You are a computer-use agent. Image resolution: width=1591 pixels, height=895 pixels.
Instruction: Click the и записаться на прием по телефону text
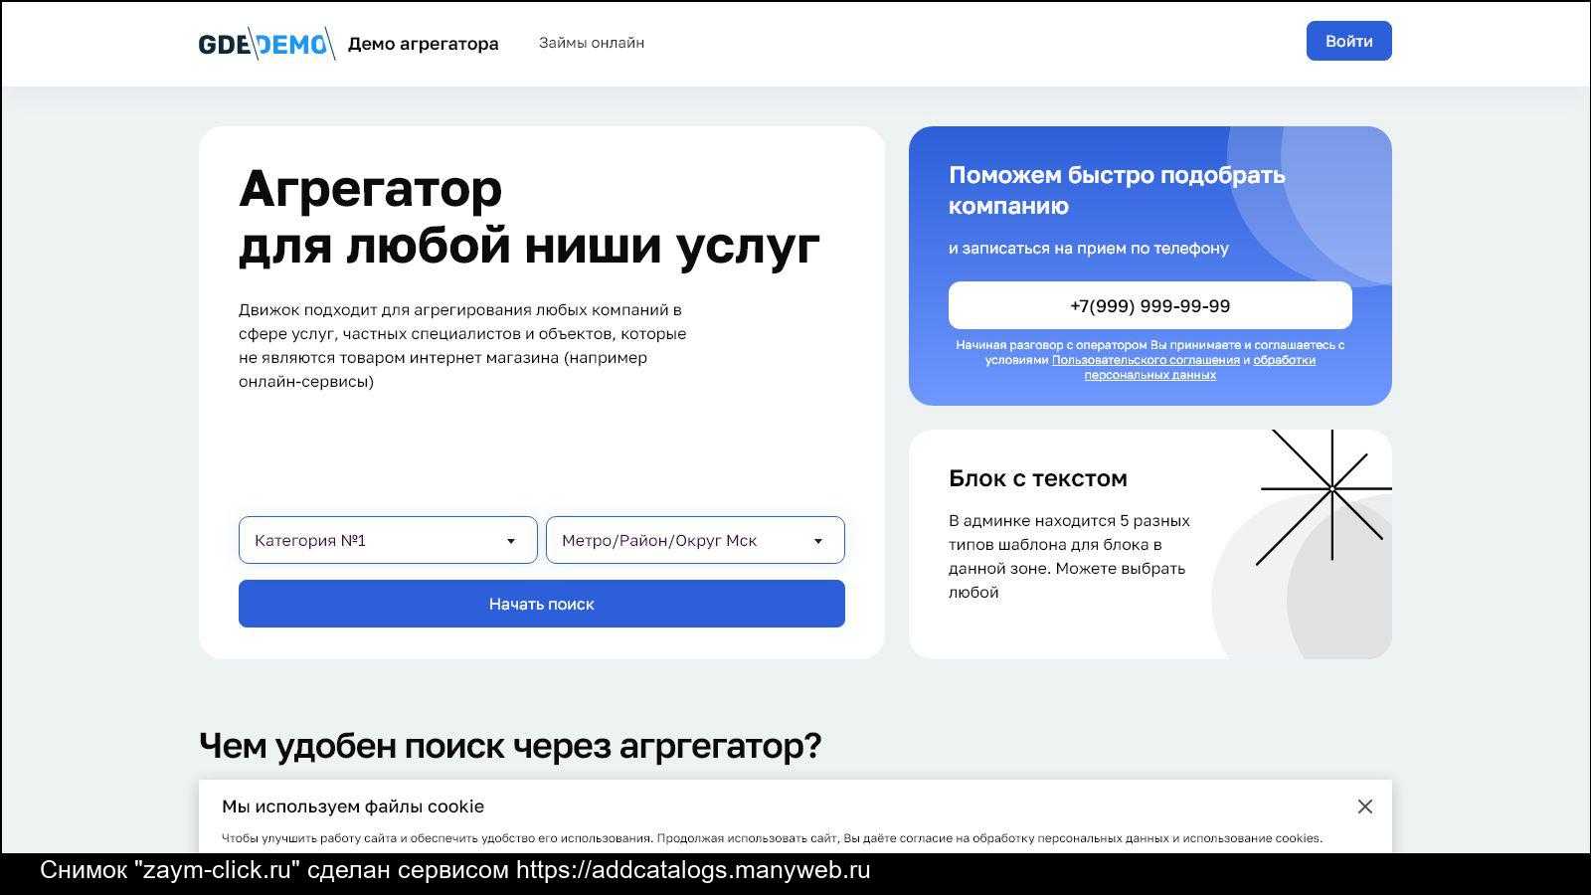pyautogui.click(x=1089, y=249)
